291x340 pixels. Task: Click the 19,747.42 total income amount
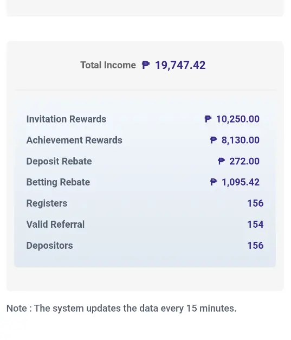point(180,65)
